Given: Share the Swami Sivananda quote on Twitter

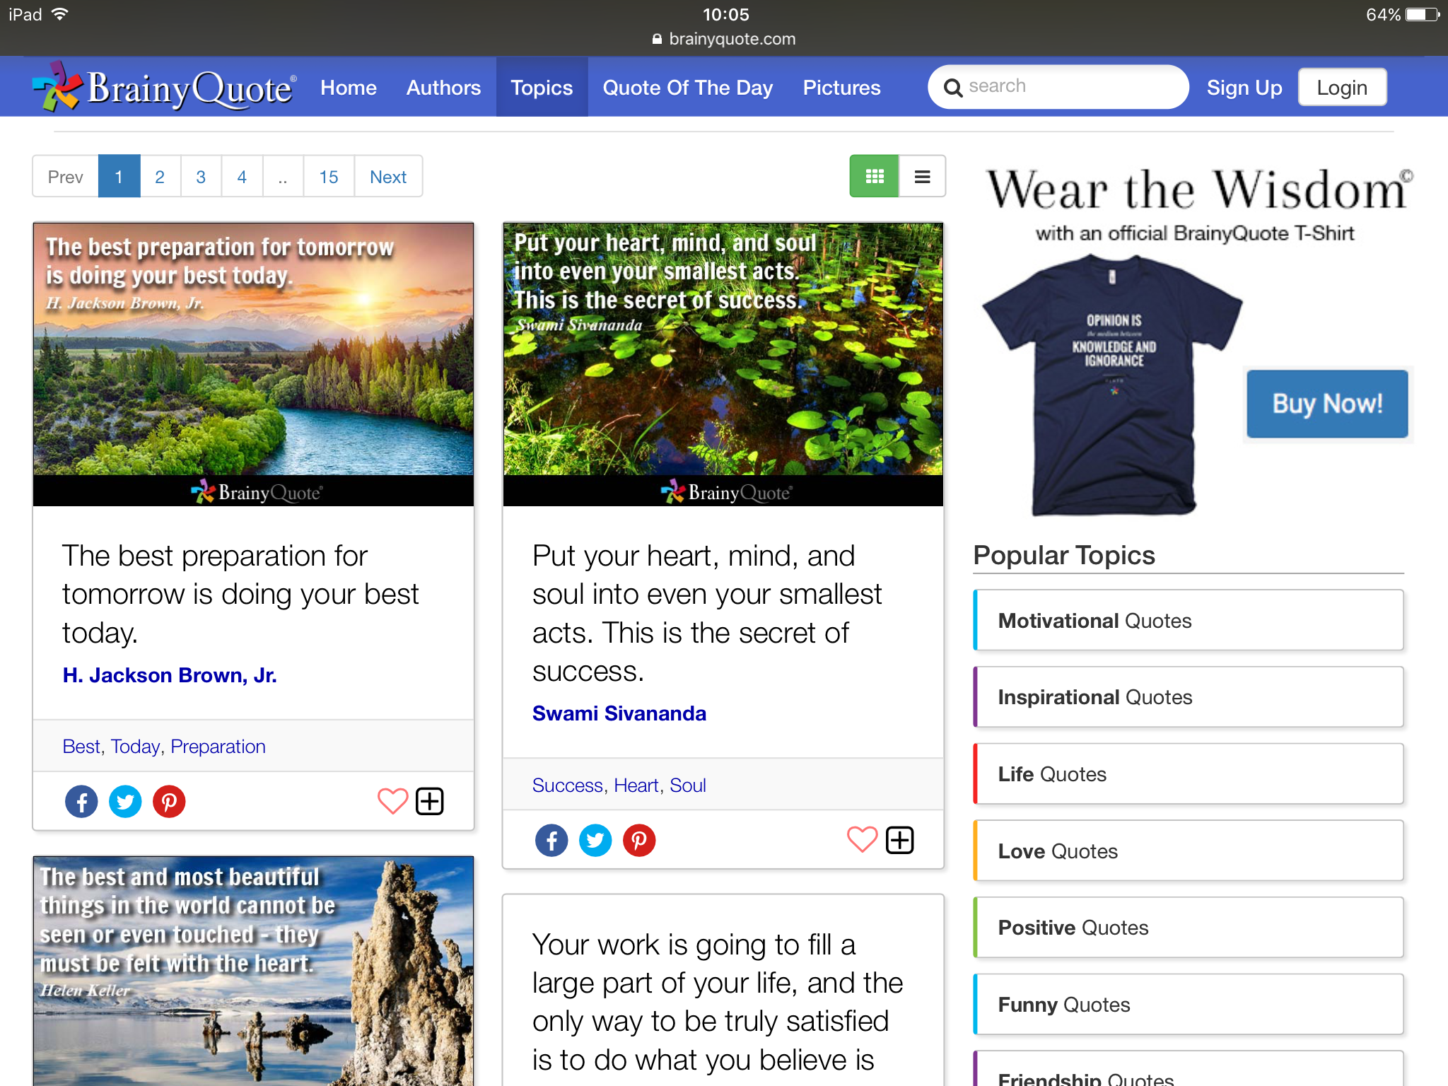Looking at the screenshot, I should click(x=595, y=841).
